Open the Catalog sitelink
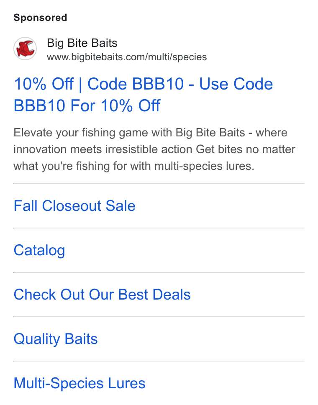 click(39, 250)
